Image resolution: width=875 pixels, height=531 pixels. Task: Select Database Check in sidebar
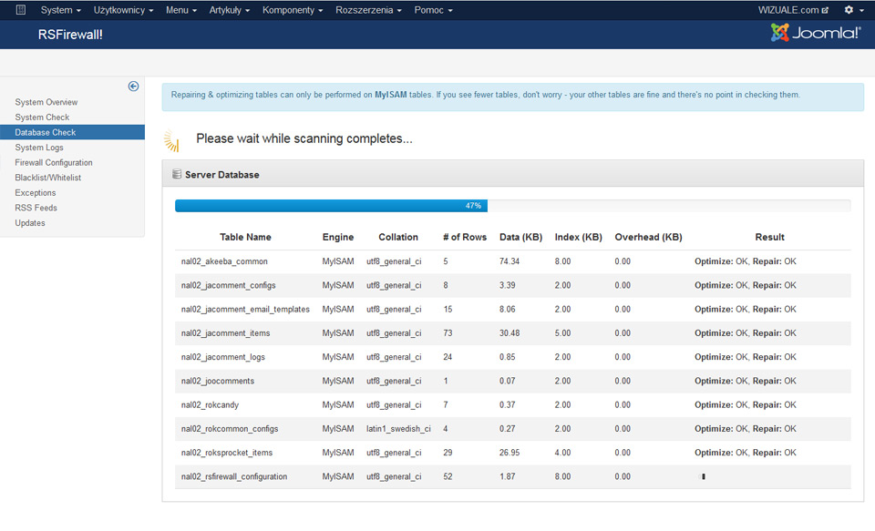pyautogui.click(x=73, y=132)
